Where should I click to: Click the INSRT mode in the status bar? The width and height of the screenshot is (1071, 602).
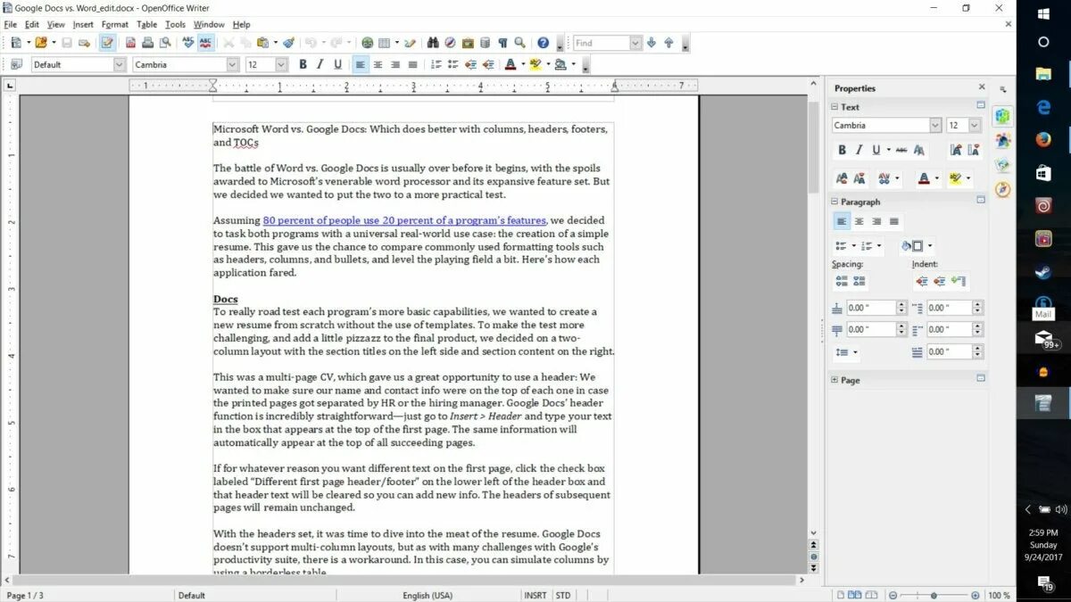click(x=535, y=595)
